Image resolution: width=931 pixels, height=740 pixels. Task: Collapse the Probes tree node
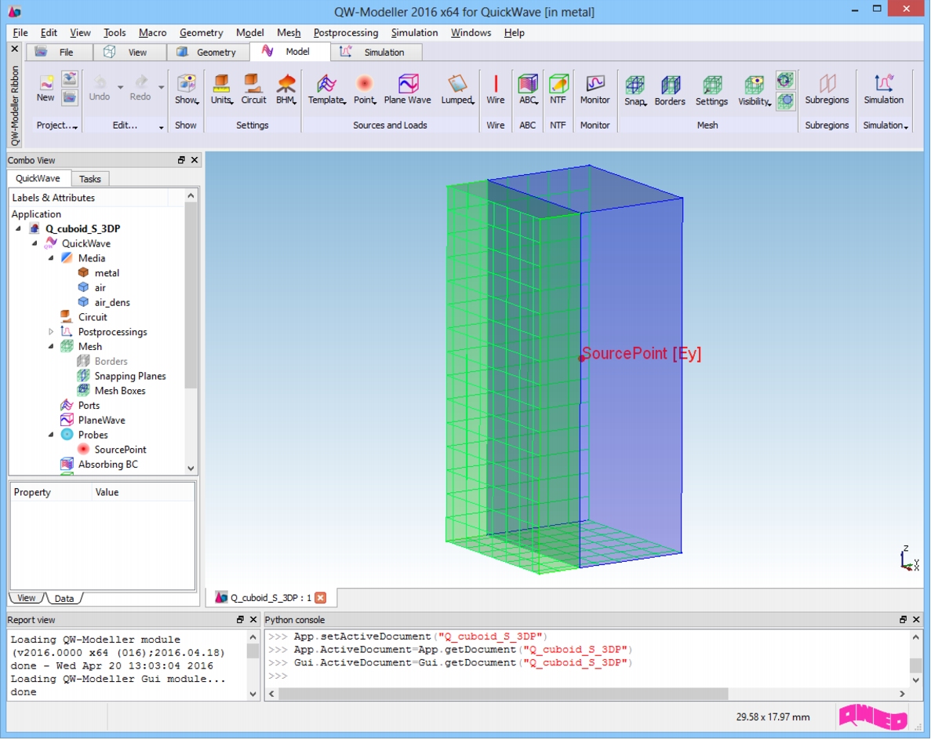pos(51,435)
